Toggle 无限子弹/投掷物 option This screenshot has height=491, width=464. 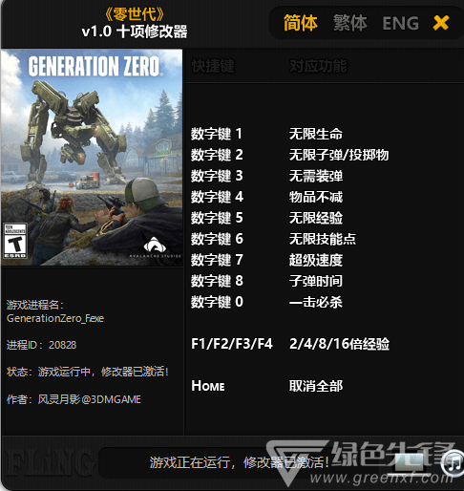coord(339,155)
